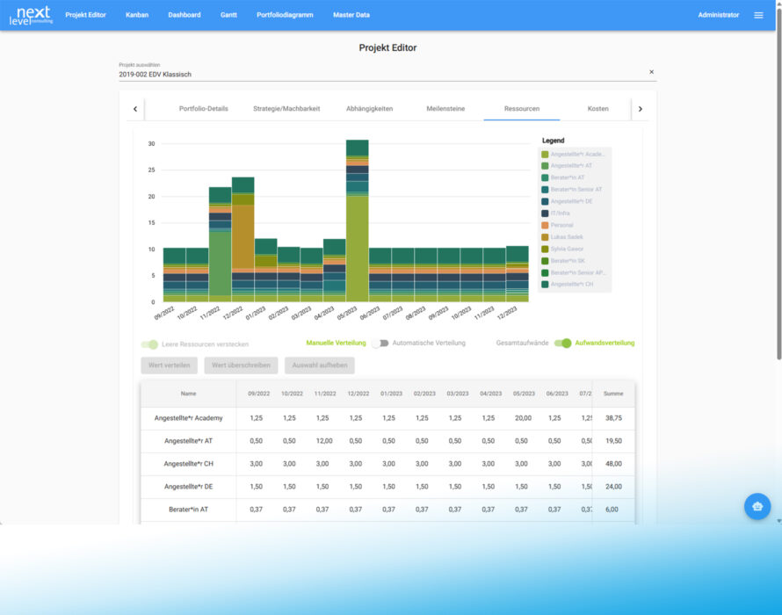Click Angestellte*r Academy legend color swatch
Image resolution: width=782 pixels, height=615 pixels.
coord(545,154)
